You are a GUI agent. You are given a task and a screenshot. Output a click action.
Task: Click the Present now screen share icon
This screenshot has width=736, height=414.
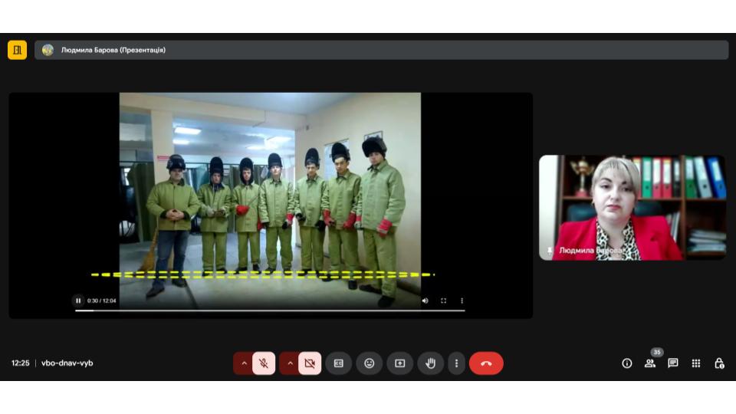(399, 363)
